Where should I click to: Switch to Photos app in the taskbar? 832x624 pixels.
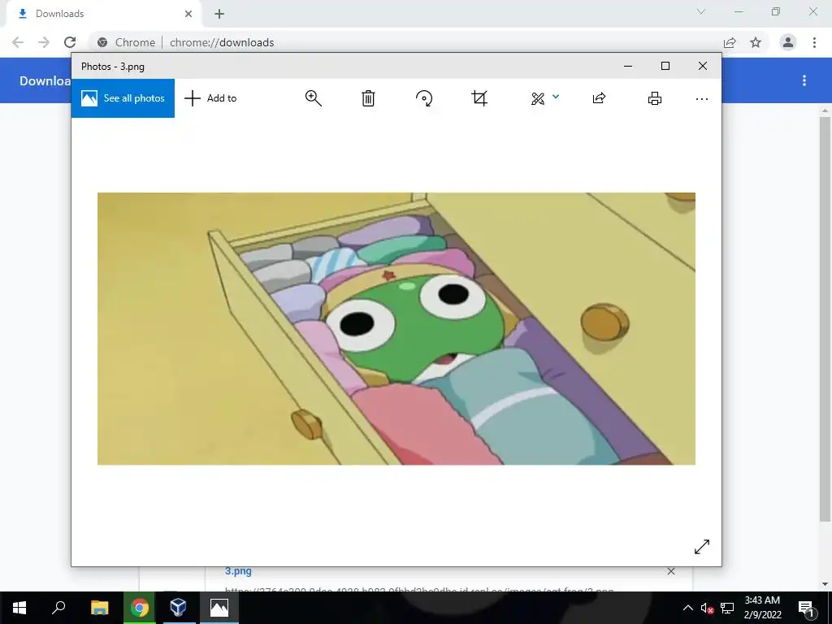[x=219, y=608]
